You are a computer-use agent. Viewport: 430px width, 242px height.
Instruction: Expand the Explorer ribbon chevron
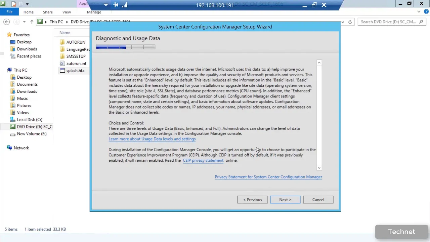tap(419, 12)
